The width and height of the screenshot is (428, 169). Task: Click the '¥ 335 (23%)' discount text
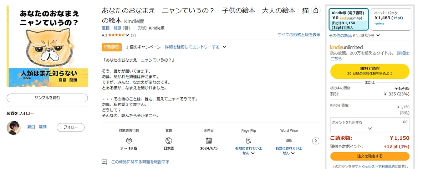[x=397, y=94]
